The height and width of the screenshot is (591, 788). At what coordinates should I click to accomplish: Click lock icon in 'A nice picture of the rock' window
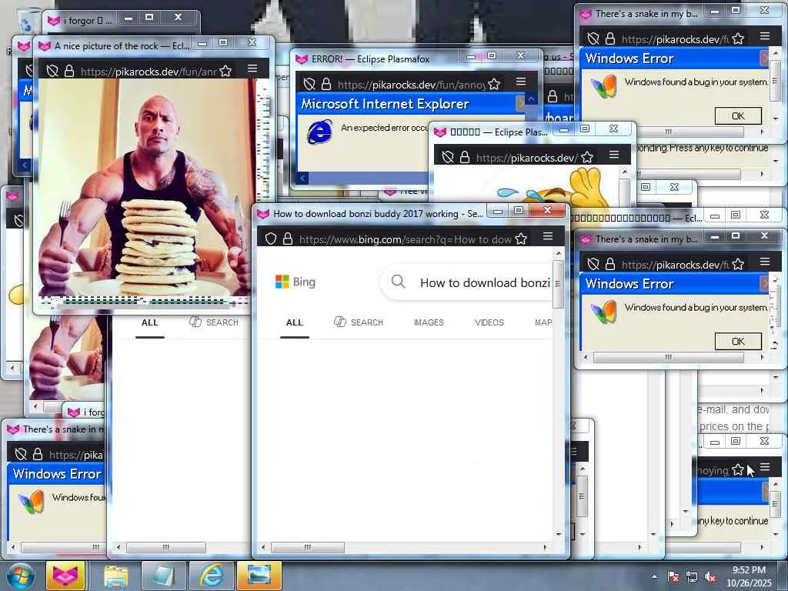point(69,72)
